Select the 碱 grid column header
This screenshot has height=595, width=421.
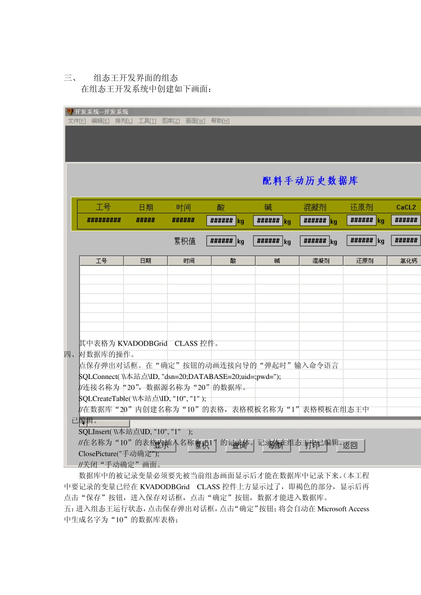[x=277, y=261]
